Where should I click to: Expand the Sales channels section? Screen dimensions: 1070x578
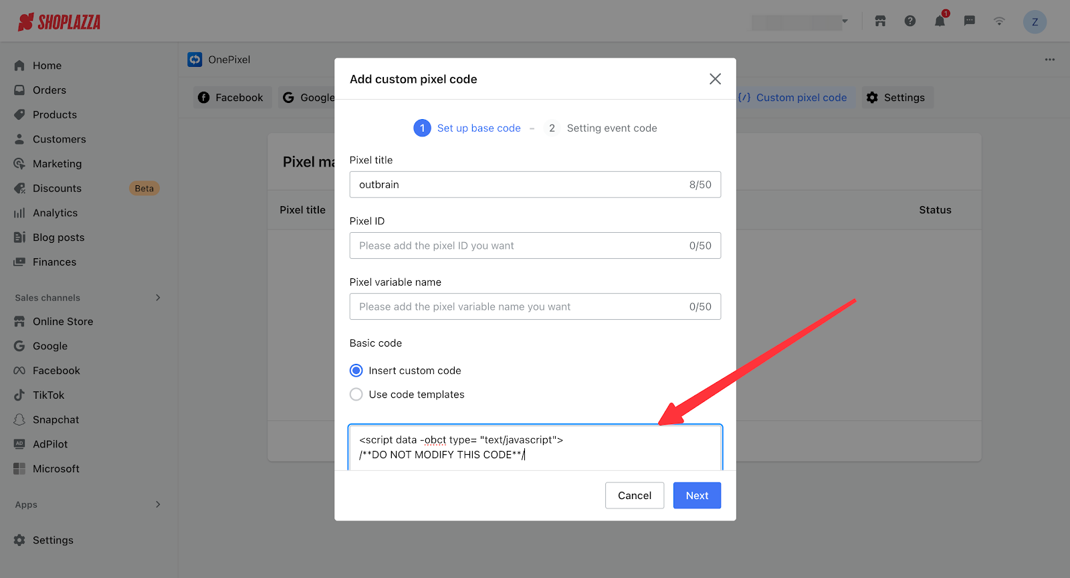coord(158,298)
